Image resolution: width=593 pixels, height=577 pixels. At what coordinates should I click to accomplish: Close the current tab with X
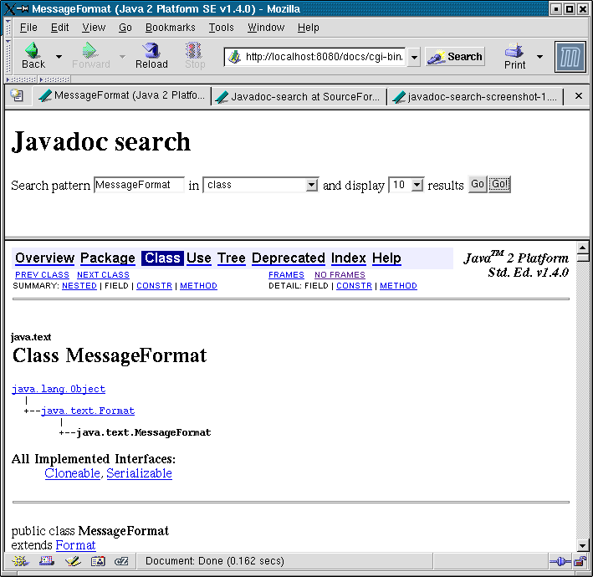[x=578, y=96]
